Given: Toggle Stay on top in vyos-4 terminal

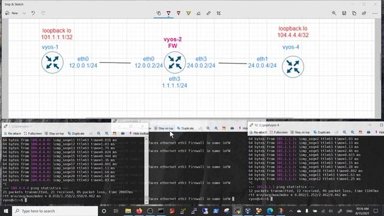Looking at the screenshot, I should pyautogui.click(x=300, y=132).
